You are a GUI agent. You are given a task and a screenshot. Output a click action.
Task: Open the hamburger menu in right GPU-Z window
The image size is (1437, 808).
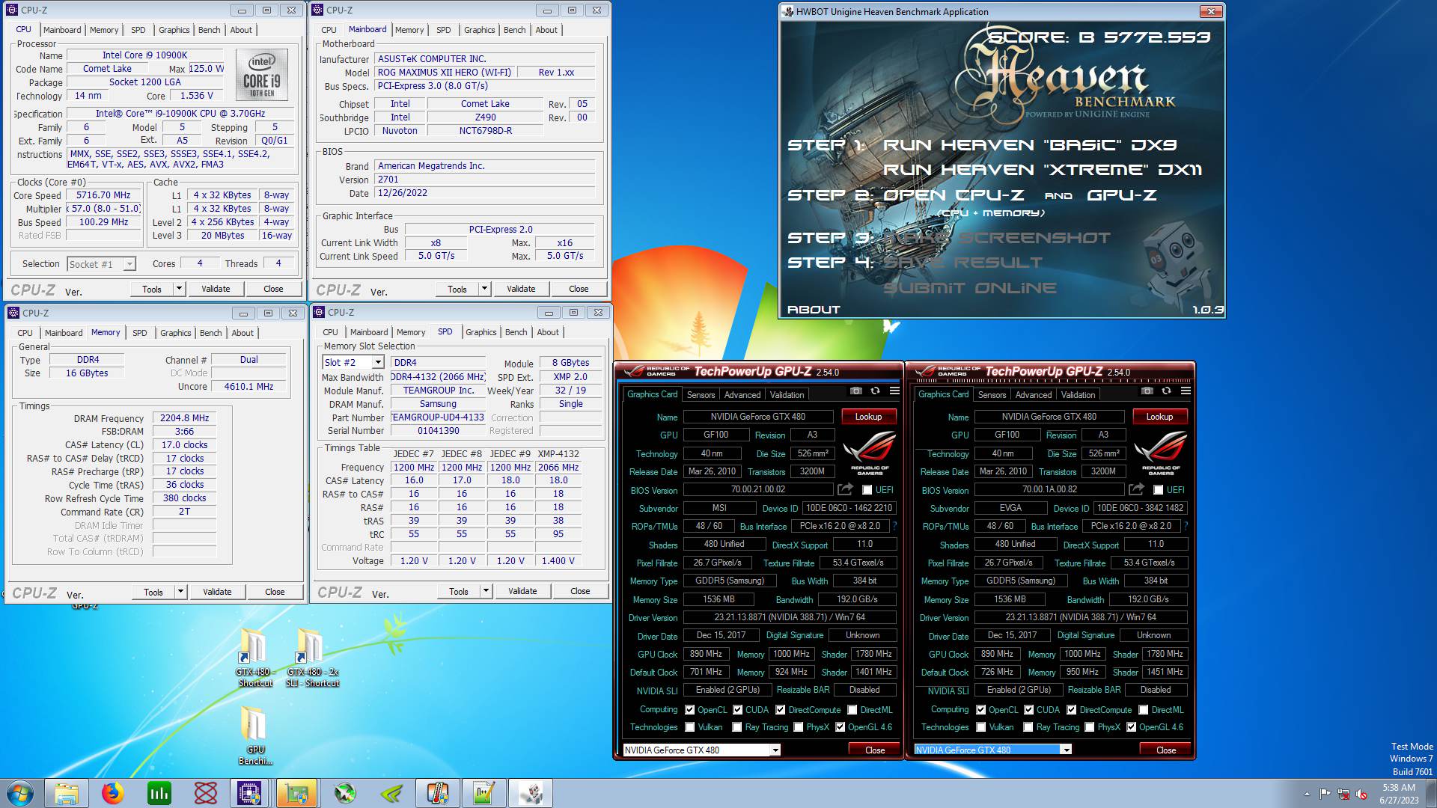[x=1186, y=391]
